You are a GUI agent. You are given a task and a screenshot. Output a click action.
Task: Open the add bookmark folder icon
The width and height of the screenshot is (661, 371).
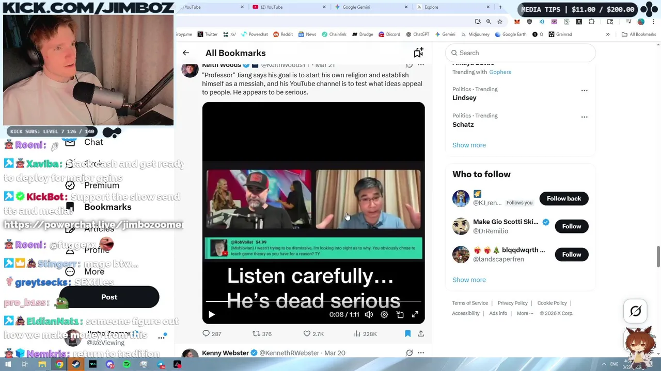point(418,53)
